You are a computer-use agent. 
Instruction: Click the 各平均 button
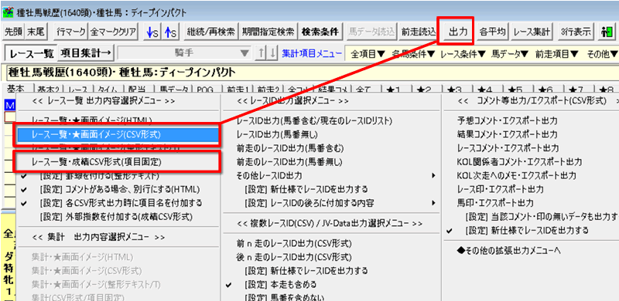tap(492, 32)
